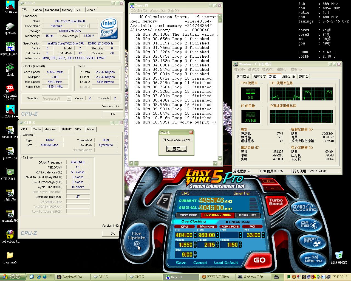Switch EasyTune to GRAPHICS mode

(x=247, y=215)
